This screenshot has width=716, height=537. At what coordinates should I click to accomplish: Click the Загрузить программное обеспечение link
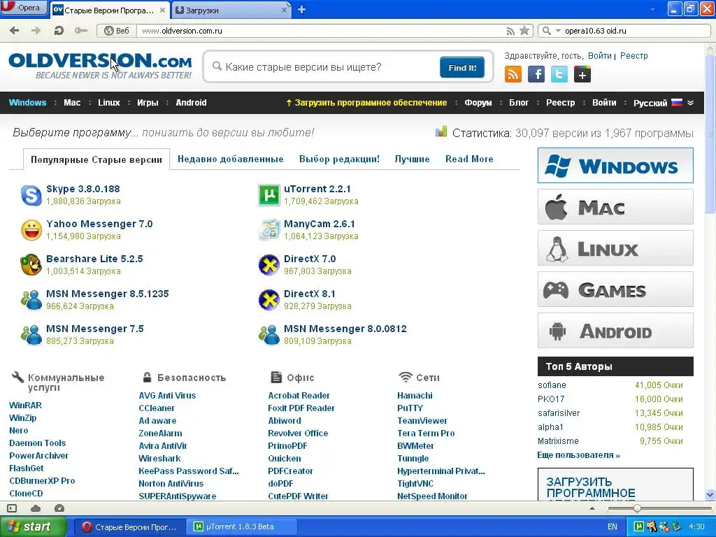[366, 103]
